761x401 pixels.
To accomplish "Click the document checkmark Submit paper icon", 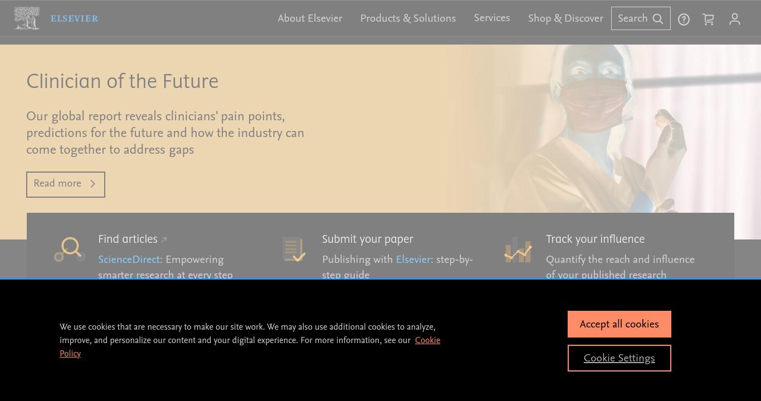I will 294,250.
